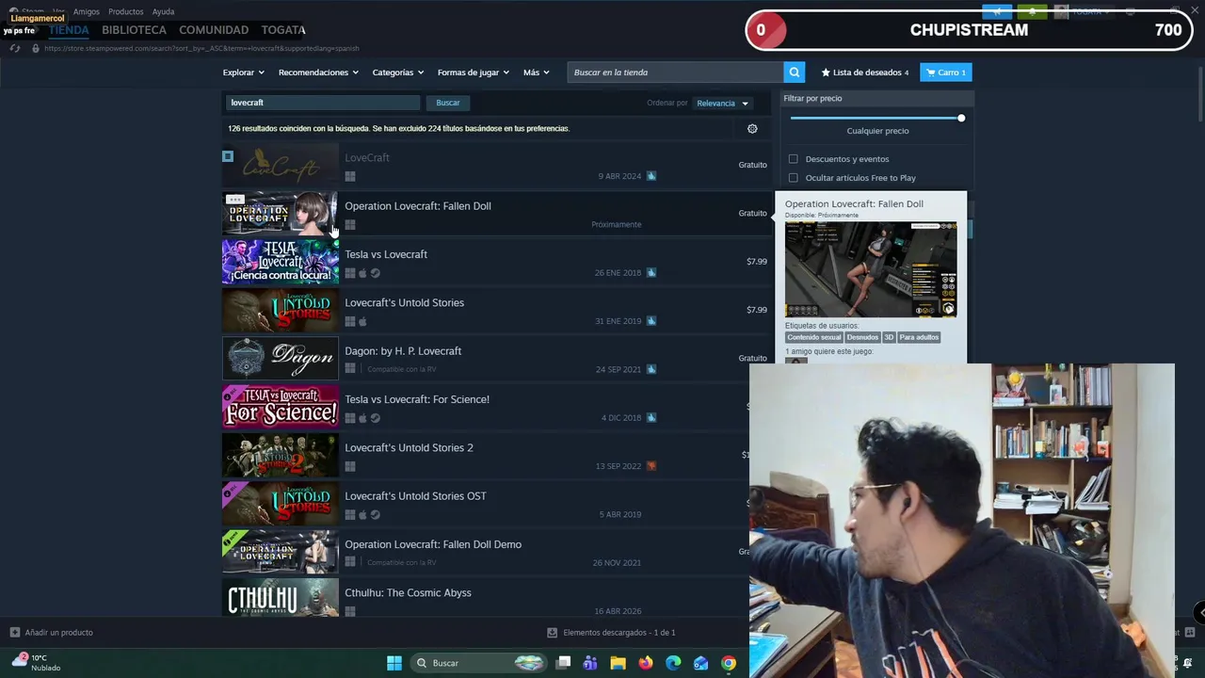
Task: Switch to the COMUNIDAD tab
Action: tap(214, 30)
